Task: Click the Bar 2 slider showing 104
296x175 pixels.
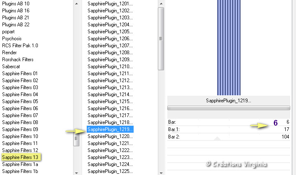Action: tap(229, 137)
